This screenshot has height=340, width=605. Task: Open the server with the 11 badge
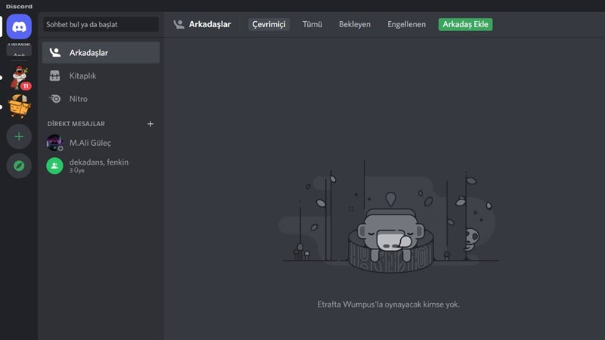point(20,78)
